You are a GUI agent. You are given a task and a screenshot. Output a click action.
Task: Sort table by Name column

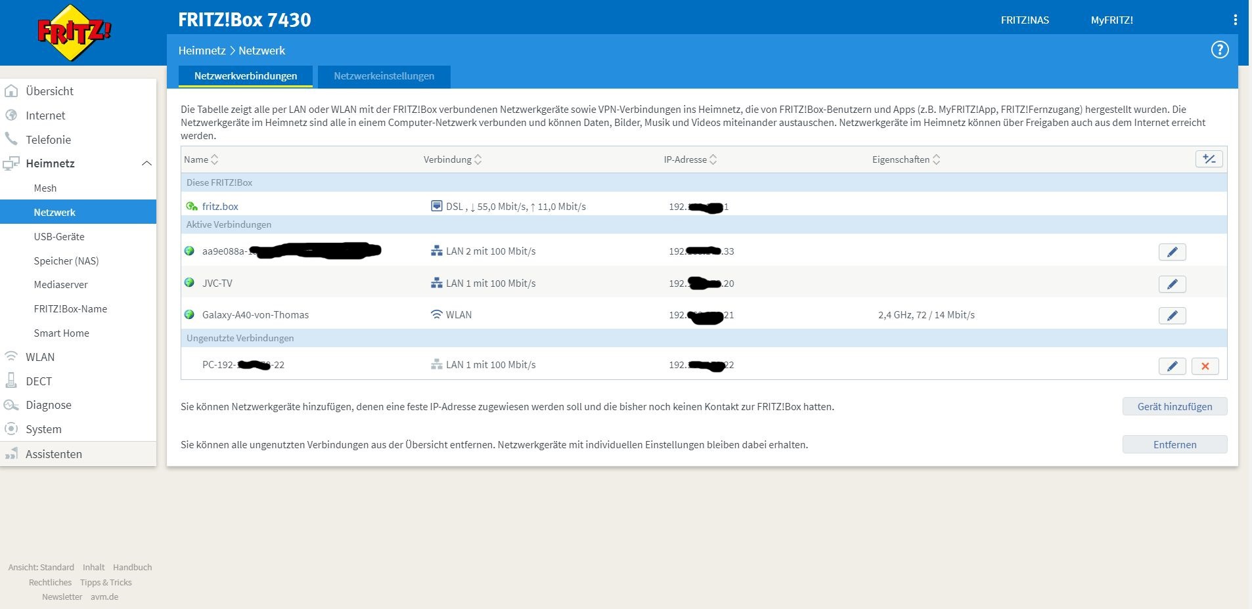click(200, 159)
